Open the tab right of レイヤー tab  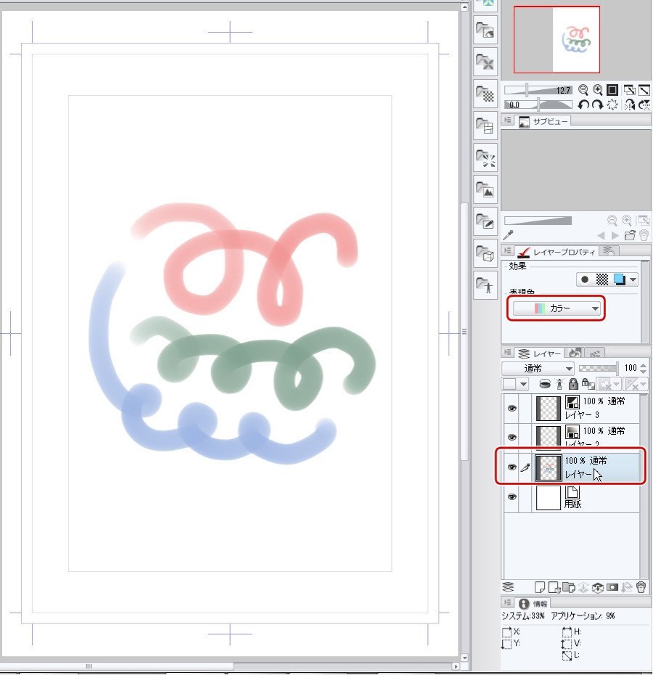pos(575,353)
